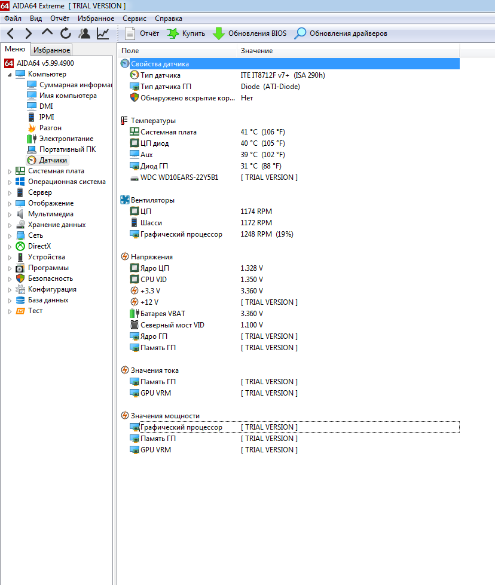Click the Refresh toolbar icon
495x585 pixels.
click(66, 33)
